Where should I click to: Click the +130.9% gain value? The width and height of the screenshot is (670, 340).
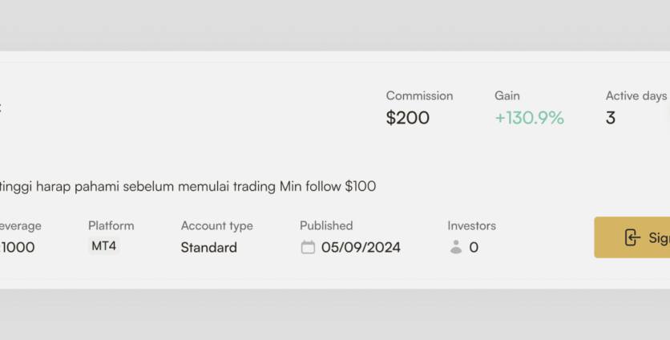[x=529, y=118]
